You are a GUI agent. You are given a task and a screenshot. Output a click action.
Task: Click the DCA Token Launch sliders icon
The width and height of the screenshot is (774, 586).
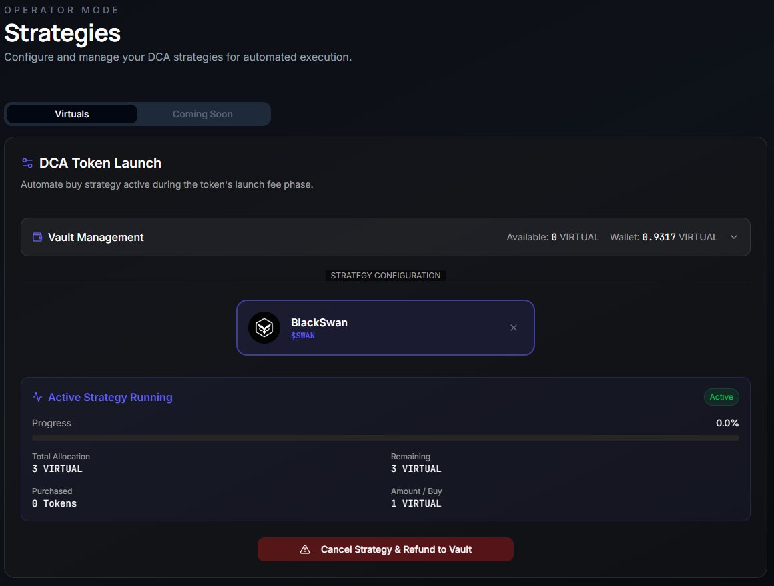(x=27, y=163)
